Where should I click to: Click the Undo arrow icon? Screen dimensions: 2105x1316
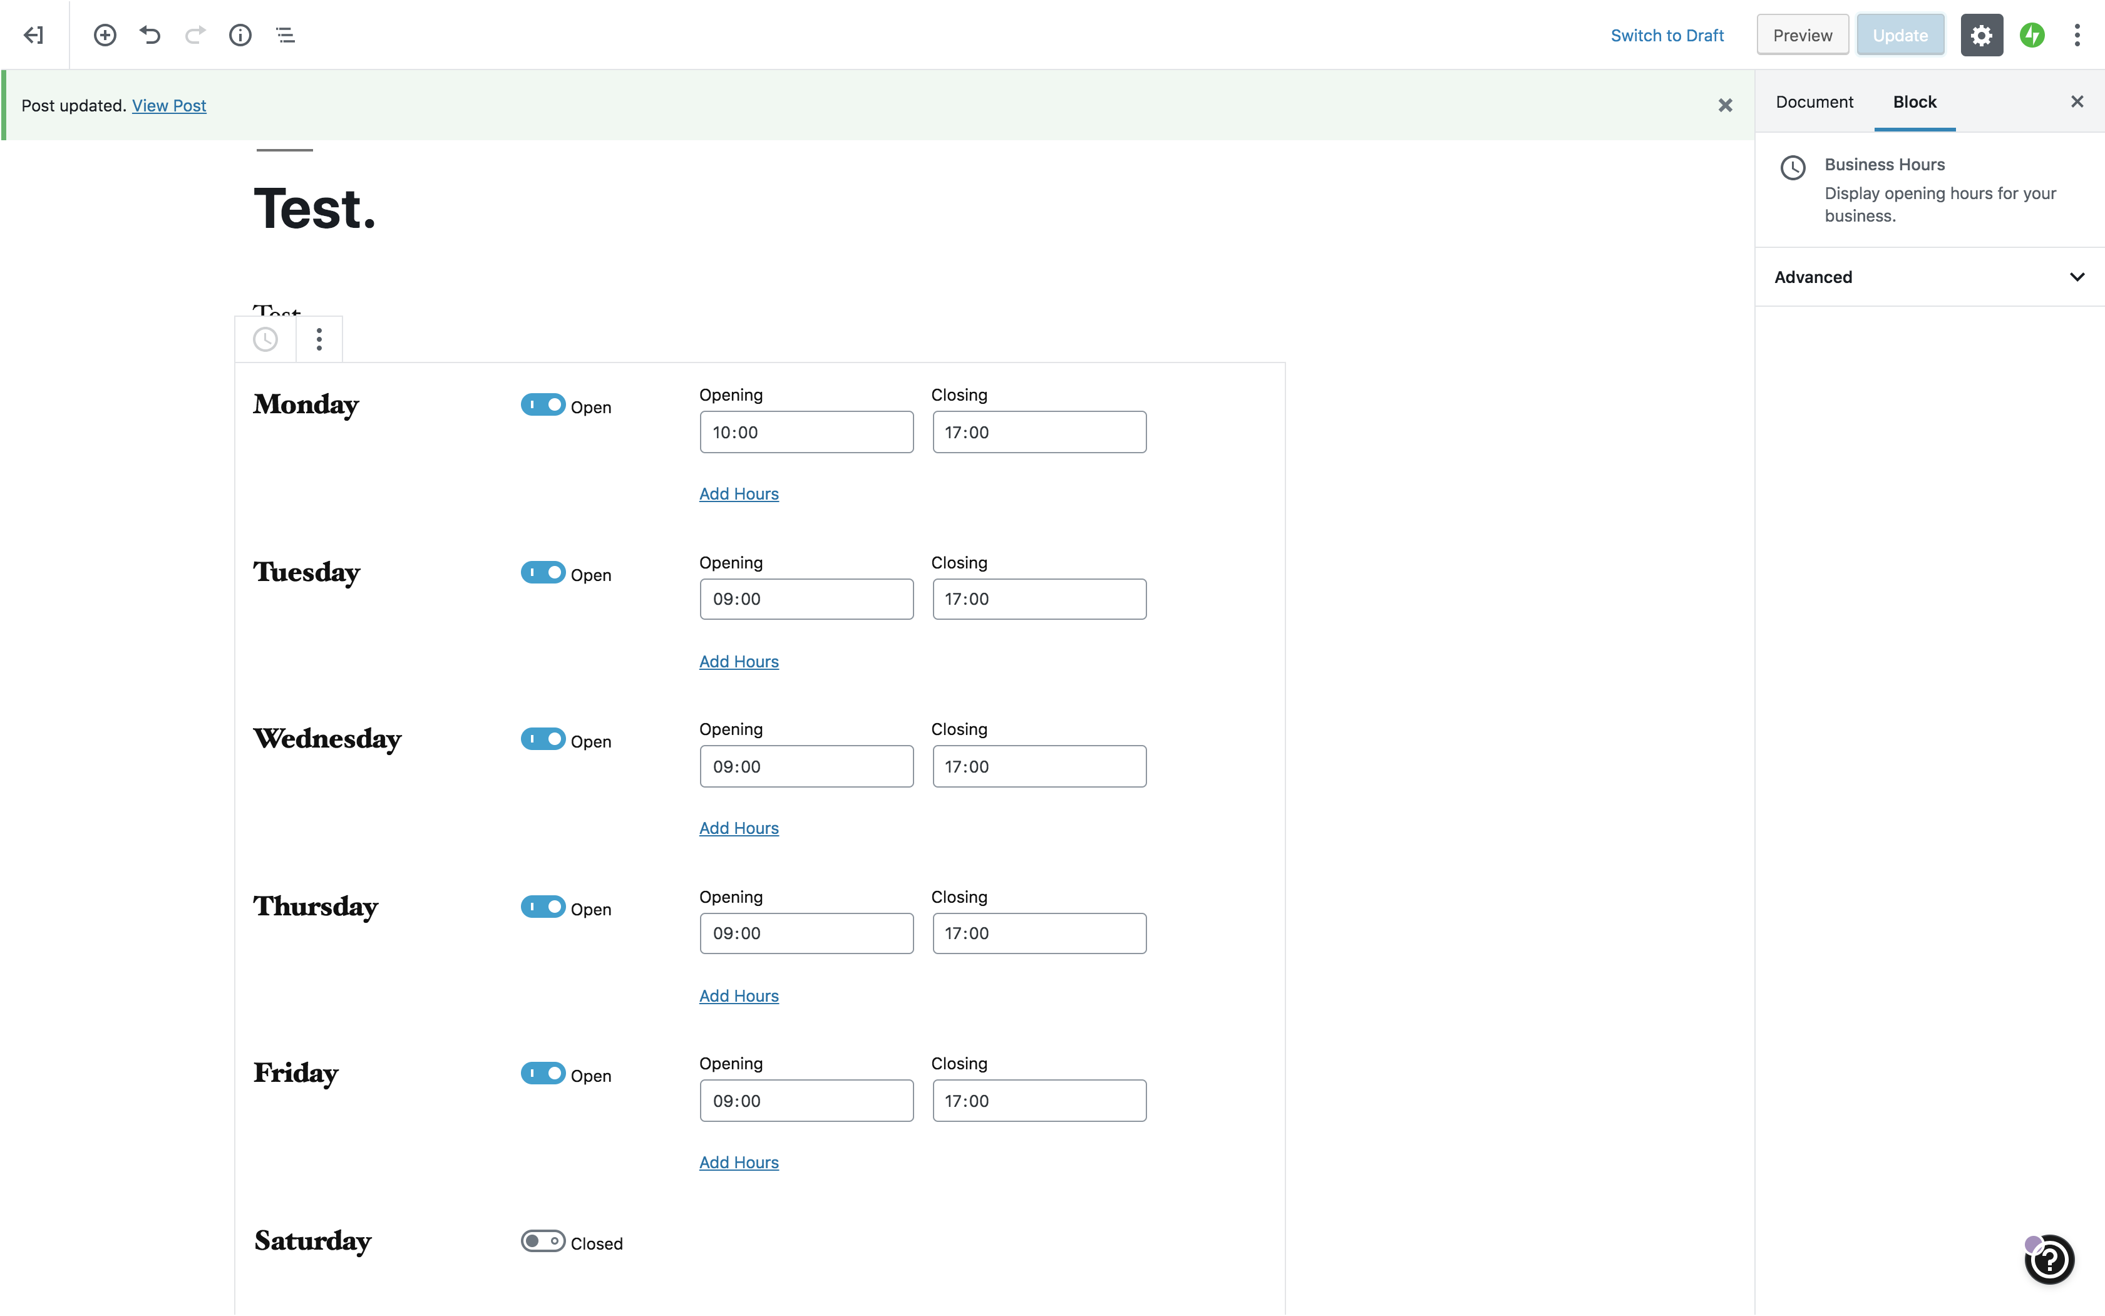pyautogui.click(x=150, y=35)
